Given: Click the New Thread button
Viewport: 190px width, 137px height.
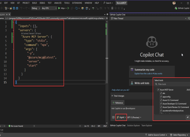Looking at the screenshot, I should click(117, 18).
